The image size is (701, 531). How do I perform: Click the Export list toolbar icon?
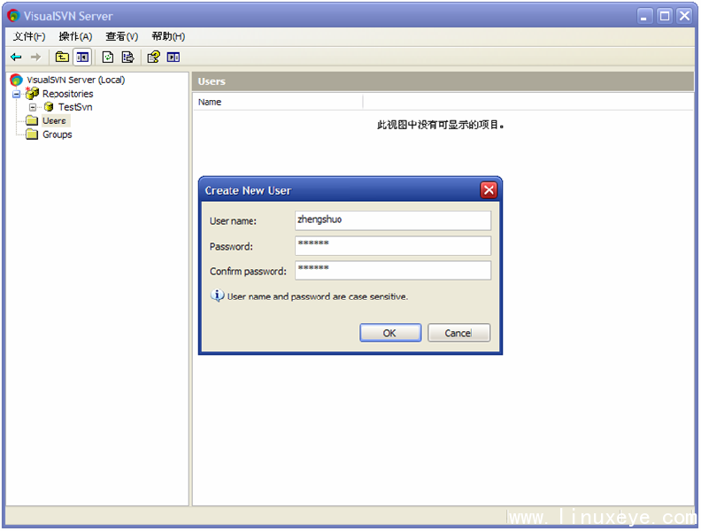[128, 57]
